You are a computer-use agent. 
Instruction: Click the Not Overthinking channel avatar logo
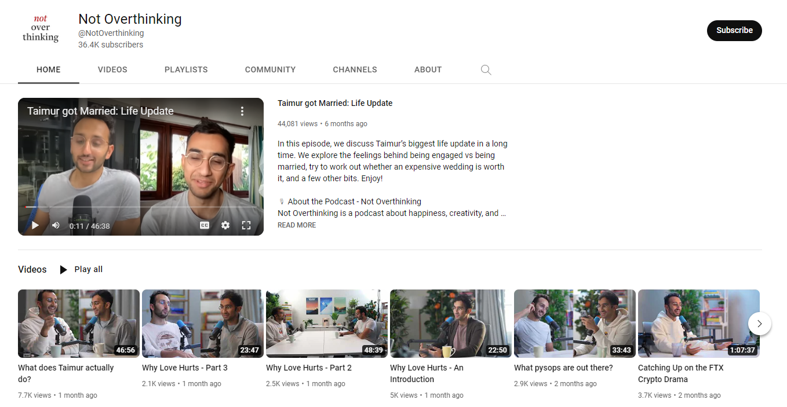41,30
